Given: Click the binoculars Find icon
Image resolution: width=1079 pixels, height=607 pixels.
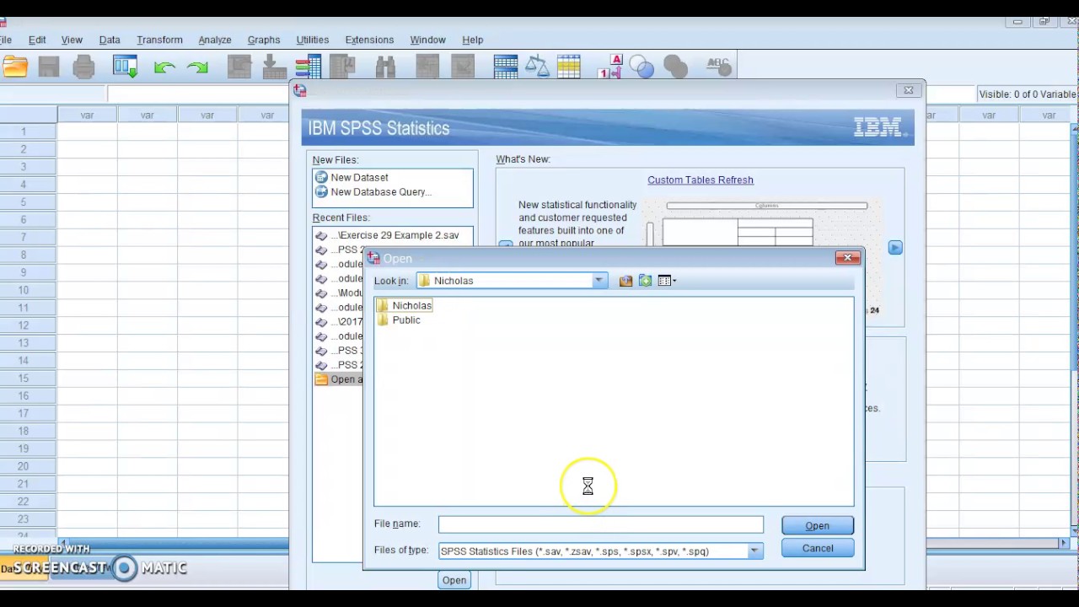Looking at the screenshot, I should point(385,67).
